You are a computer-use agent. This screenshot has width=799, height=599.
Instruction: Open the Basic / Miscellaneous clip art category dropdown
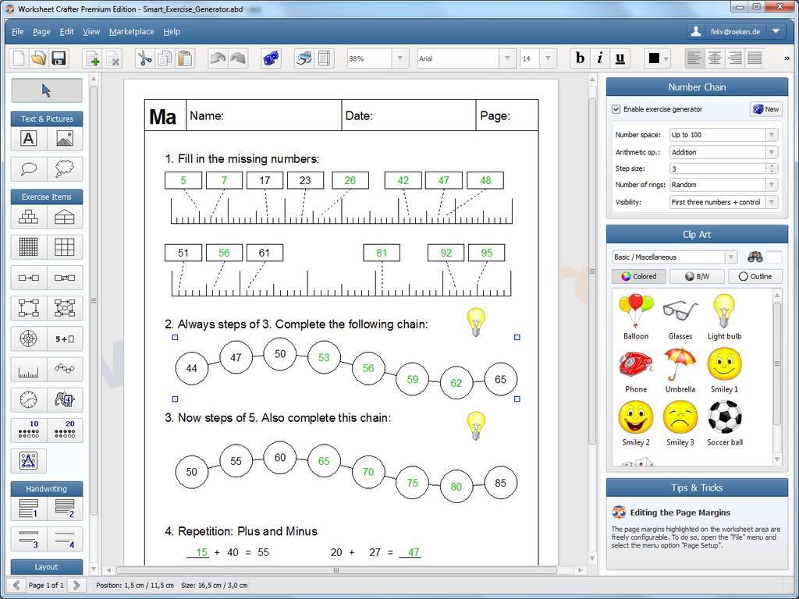pyautogui.click(x=731, y=257)
